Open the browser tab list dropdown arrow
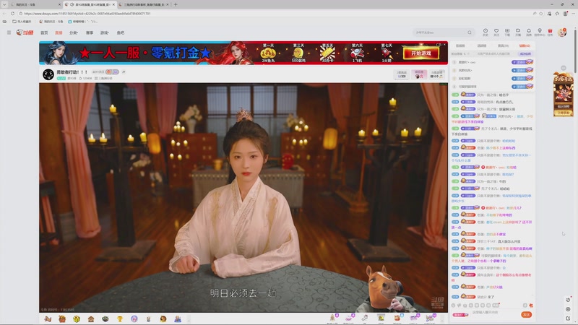The width and height of the screenshot is (578, 325). point(4,4)
